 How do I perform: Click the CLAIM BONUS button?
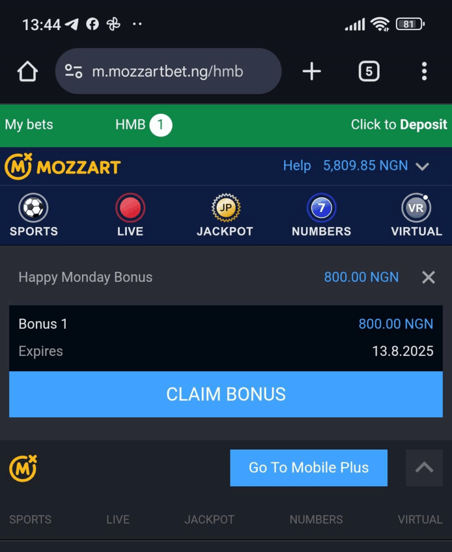tap(226, 394)
